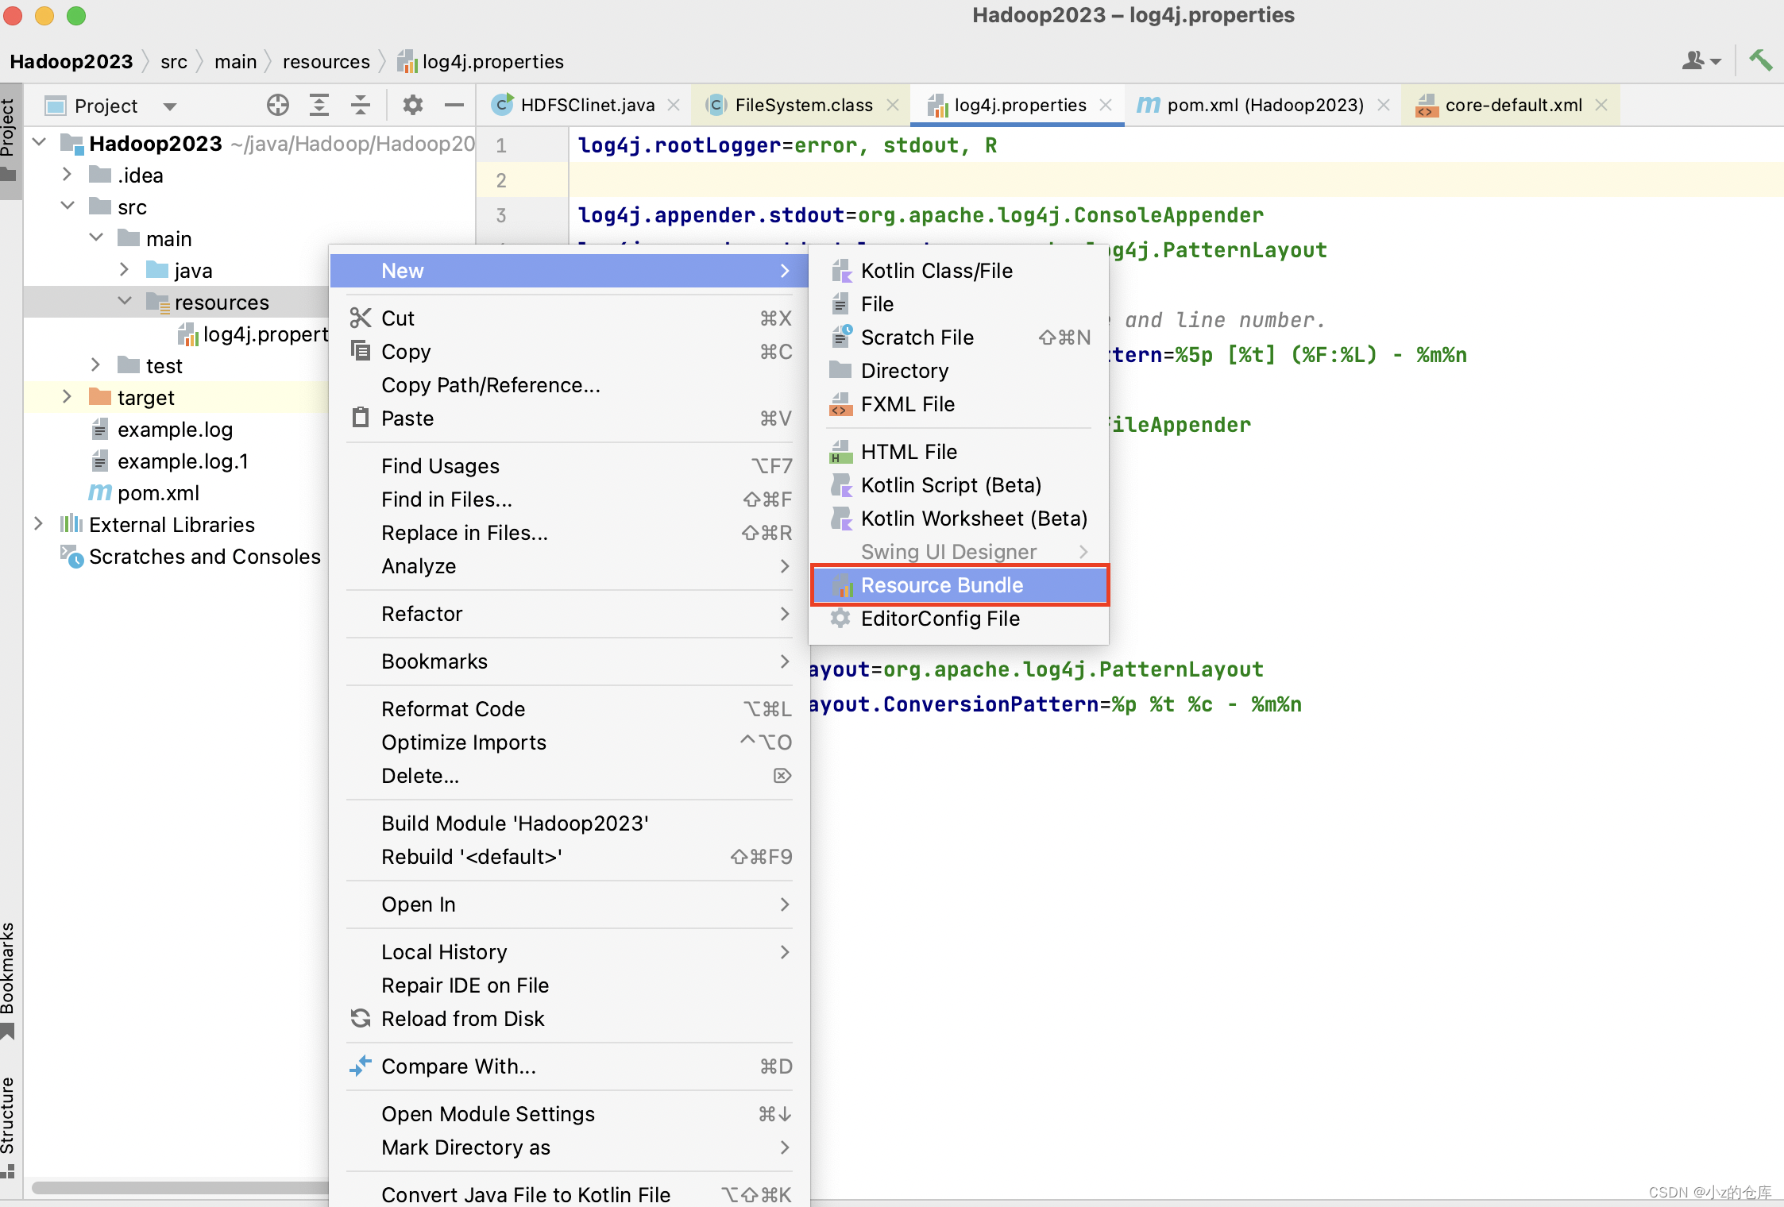1784x1207 pixels.
Task: Click the green Build hammer icon
Action: pos(1760,60)
